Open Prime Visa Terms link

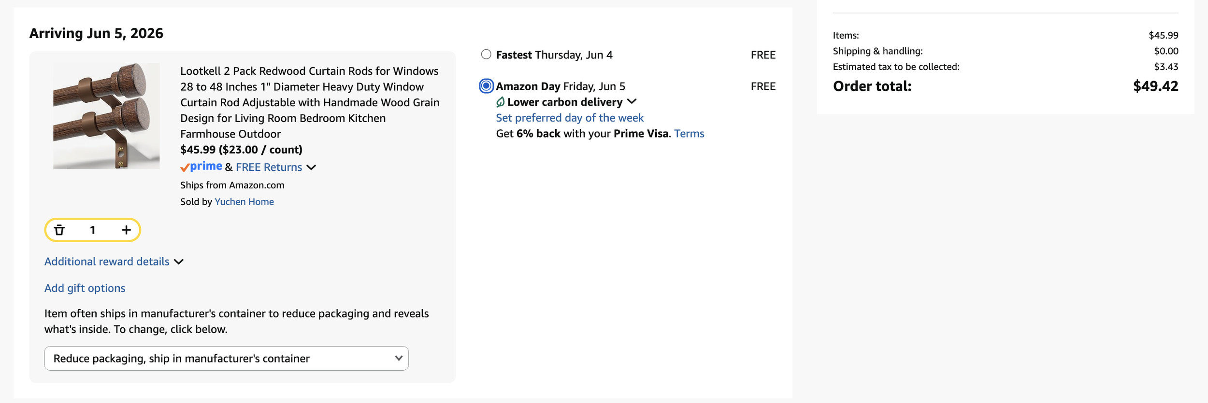point(689,134)
